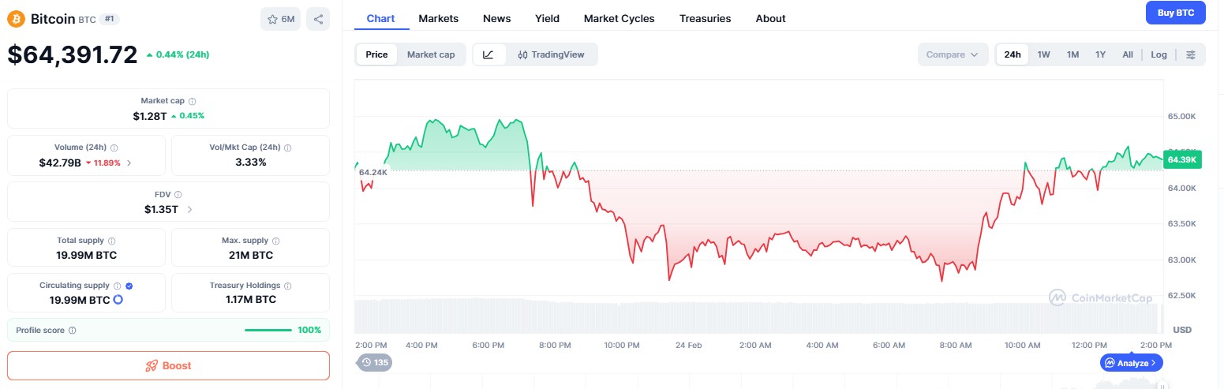Image resolution: width=1224 pixels, height=389 pixels.
Task: Switch chart to TradingView mode
Action: click(x=552, y=54)
